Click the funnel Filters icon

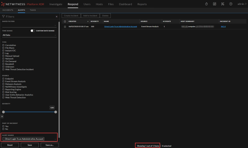pyautogui.click(x=4, y=16)
